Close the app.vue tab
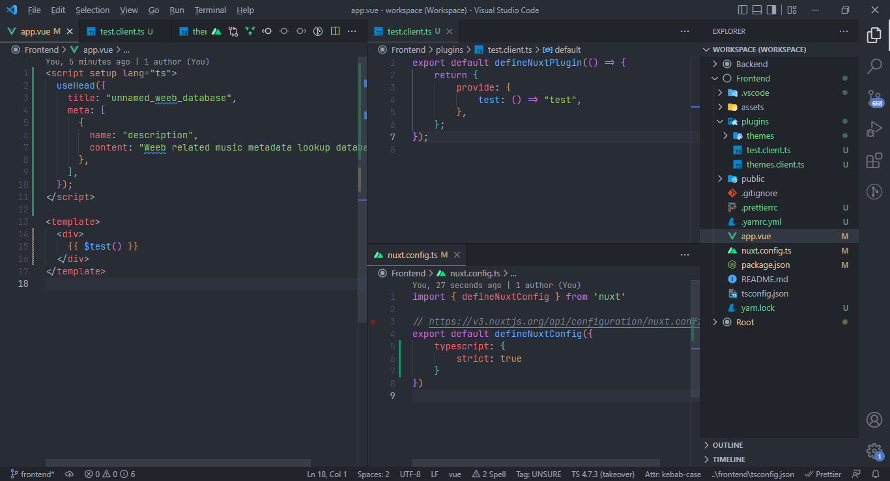Viewport: 890px width, 481px height. pos(70,31)
